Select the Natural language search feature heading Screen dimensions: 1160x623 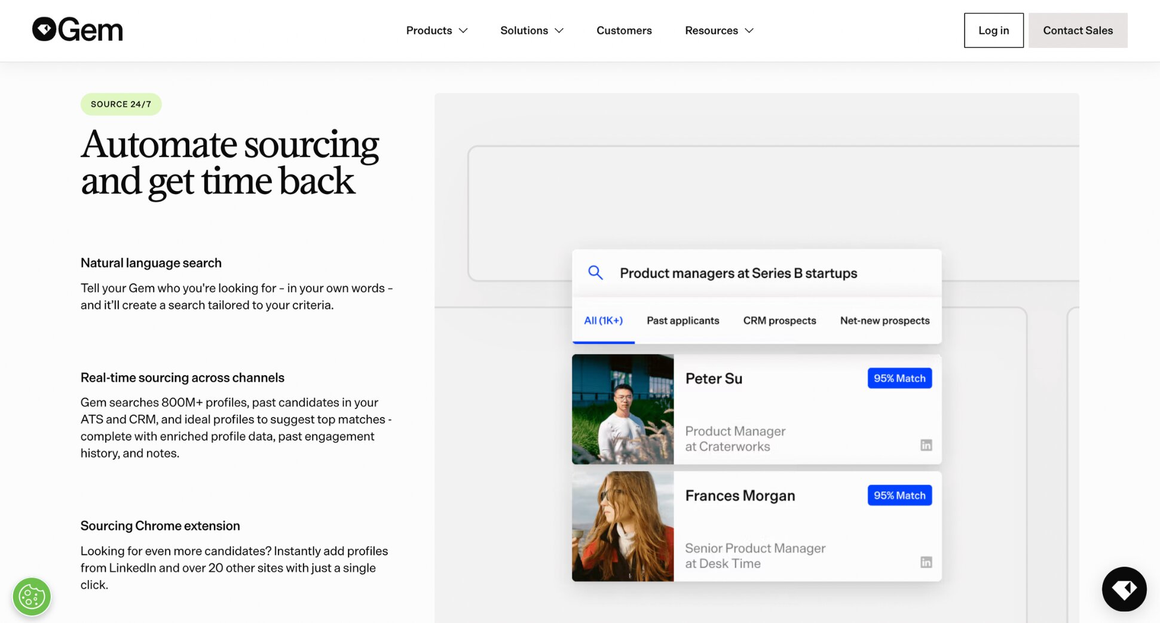coord(151,263)
